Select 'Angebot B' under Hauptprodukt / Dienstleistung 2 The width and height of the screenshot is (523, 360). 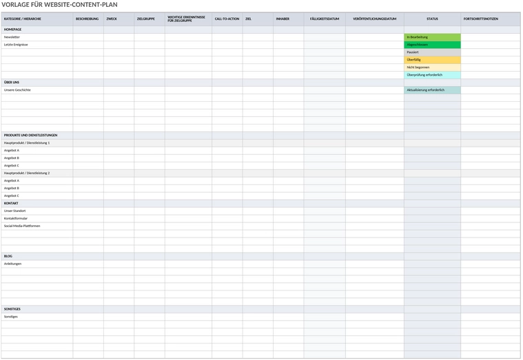[x=37, y=189]
